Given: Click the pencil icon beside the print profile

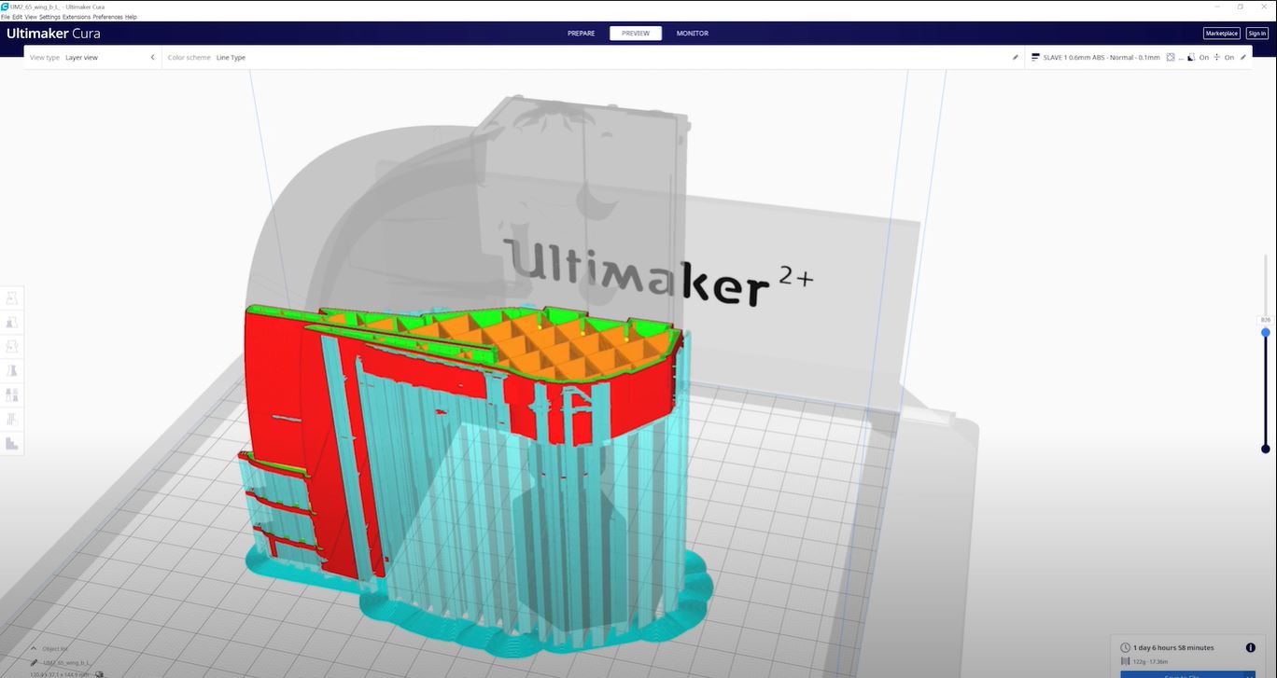Looking at the screenshot, I should (1242, 58).
